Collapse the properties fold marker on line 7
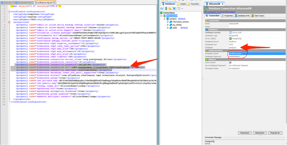287x145 pixels. tap(9, 22)
